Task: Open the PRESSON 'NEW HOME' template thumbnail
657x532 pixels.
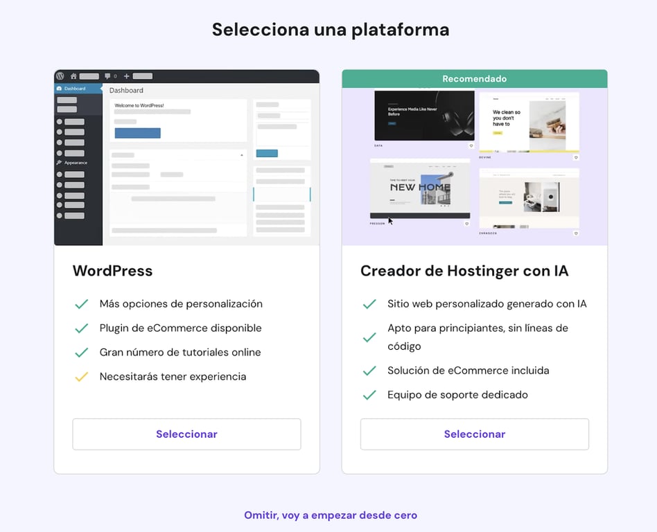Action: tap(420, 188)
